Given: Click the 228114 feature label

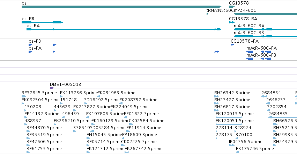Looking at the screenshot, I should click(x=224, y=128).
